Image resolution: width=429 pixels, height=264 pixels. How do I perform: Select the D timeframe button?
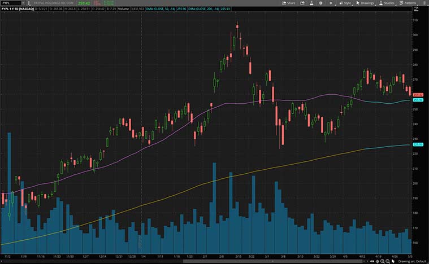[330, 3]
